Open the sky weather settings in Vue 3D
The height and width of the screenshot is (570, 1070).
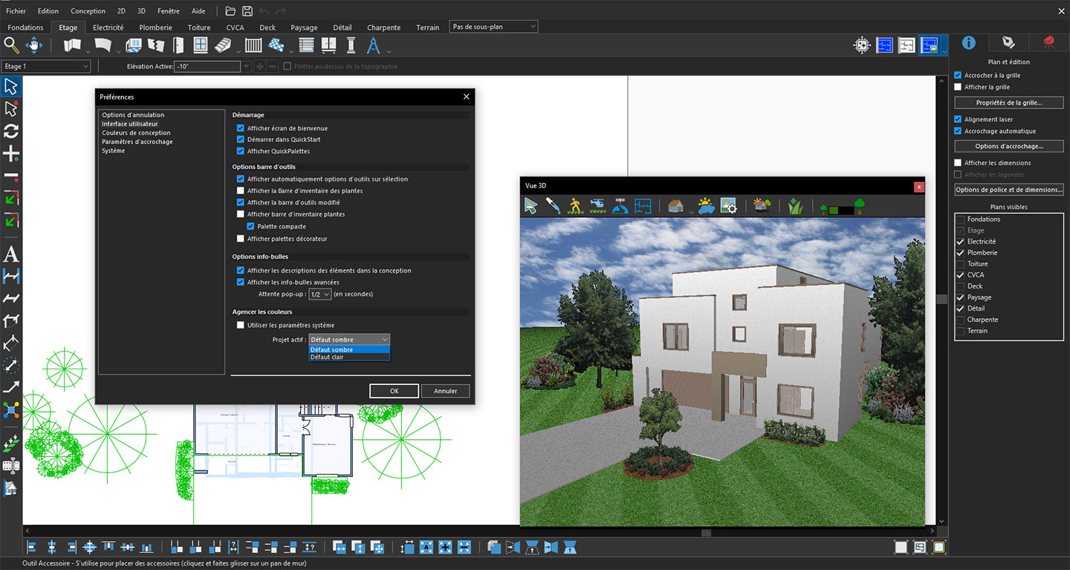[706, 206]
